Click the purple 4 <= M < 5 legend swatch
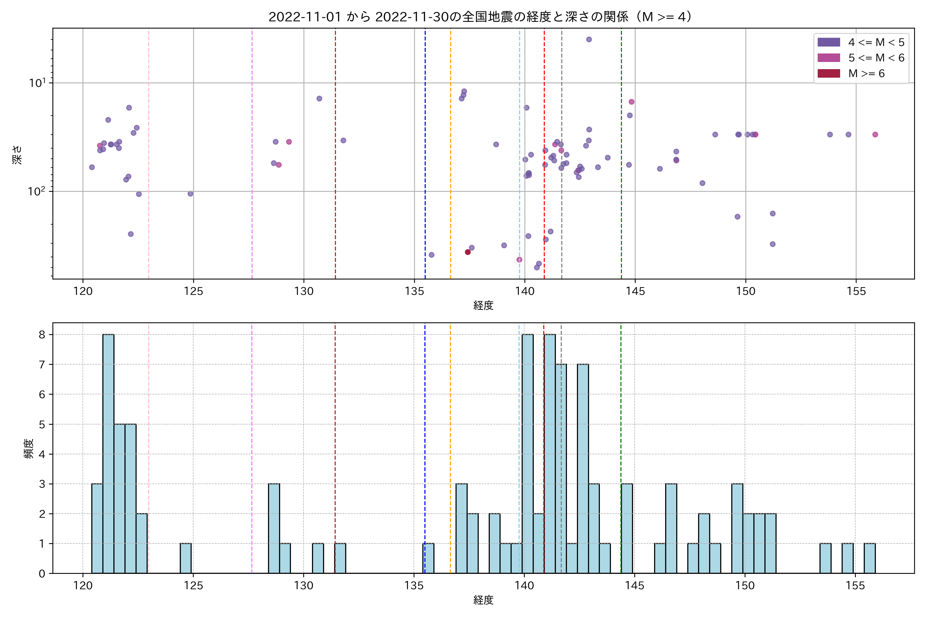 click(829, 42)
